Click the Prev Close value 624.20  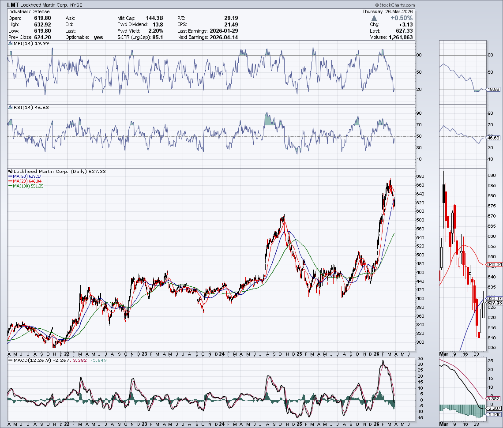tap(43, 37)
